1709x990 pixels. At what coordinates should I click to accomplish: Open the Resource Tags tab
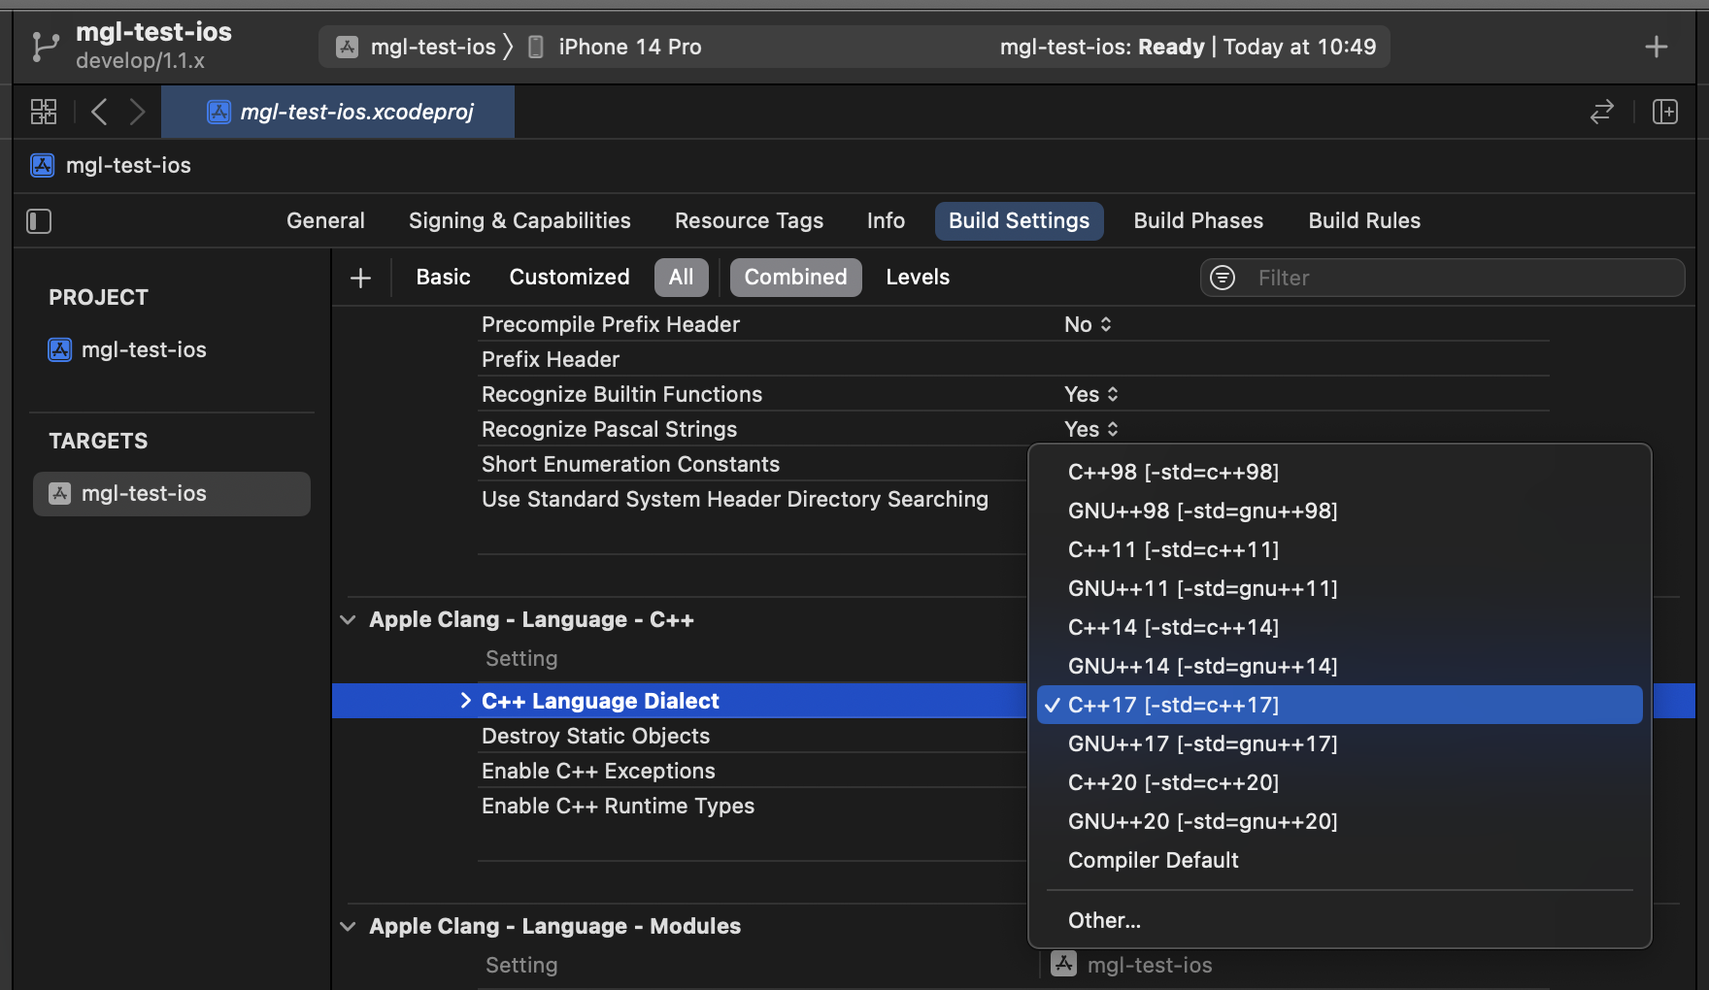[x=749, y=221]
